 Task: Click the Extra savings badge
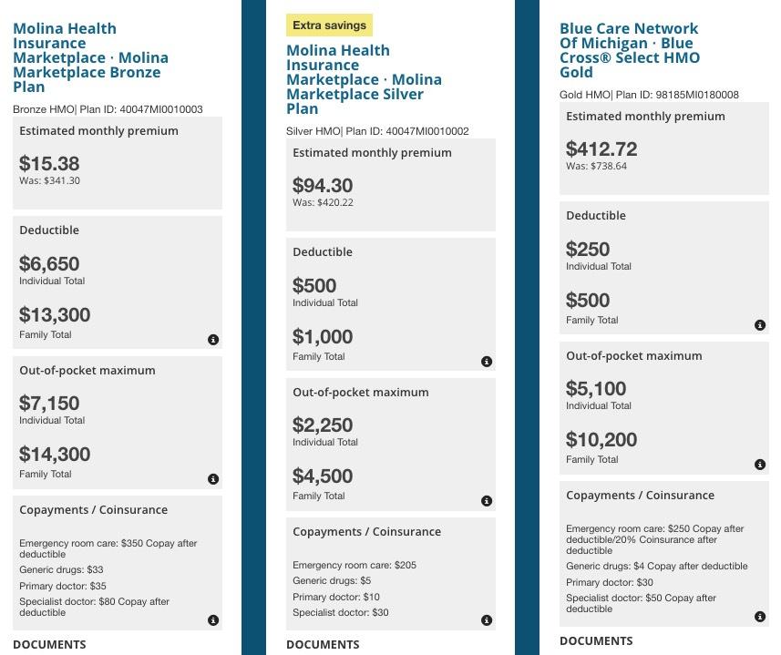click(x=330, y=26)
